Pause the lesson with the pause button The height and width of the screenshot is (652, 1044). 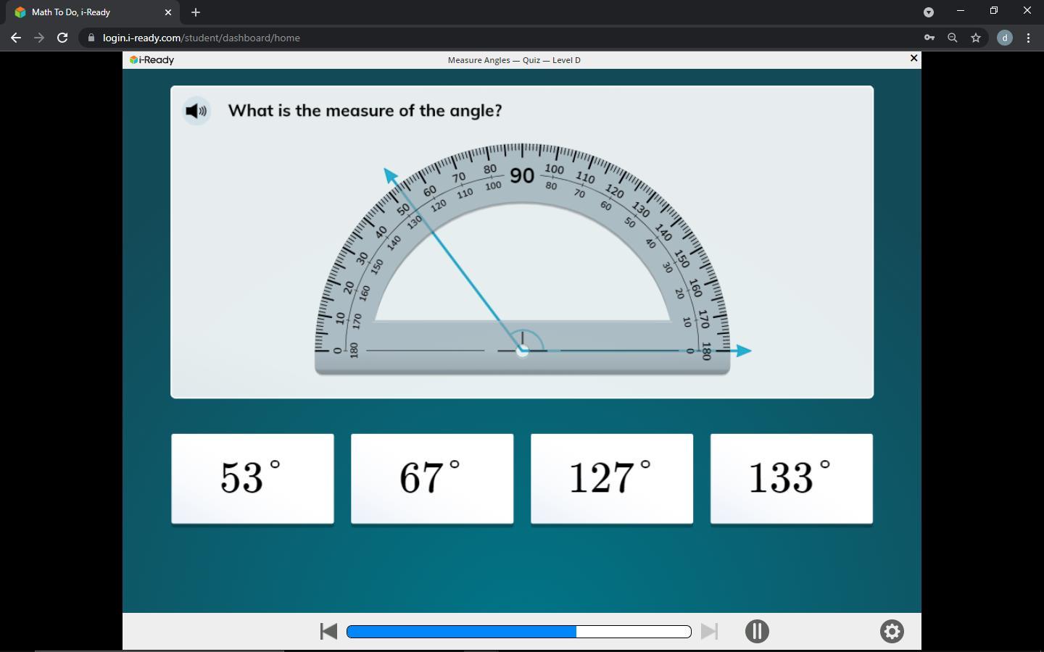tap(757, 631)
